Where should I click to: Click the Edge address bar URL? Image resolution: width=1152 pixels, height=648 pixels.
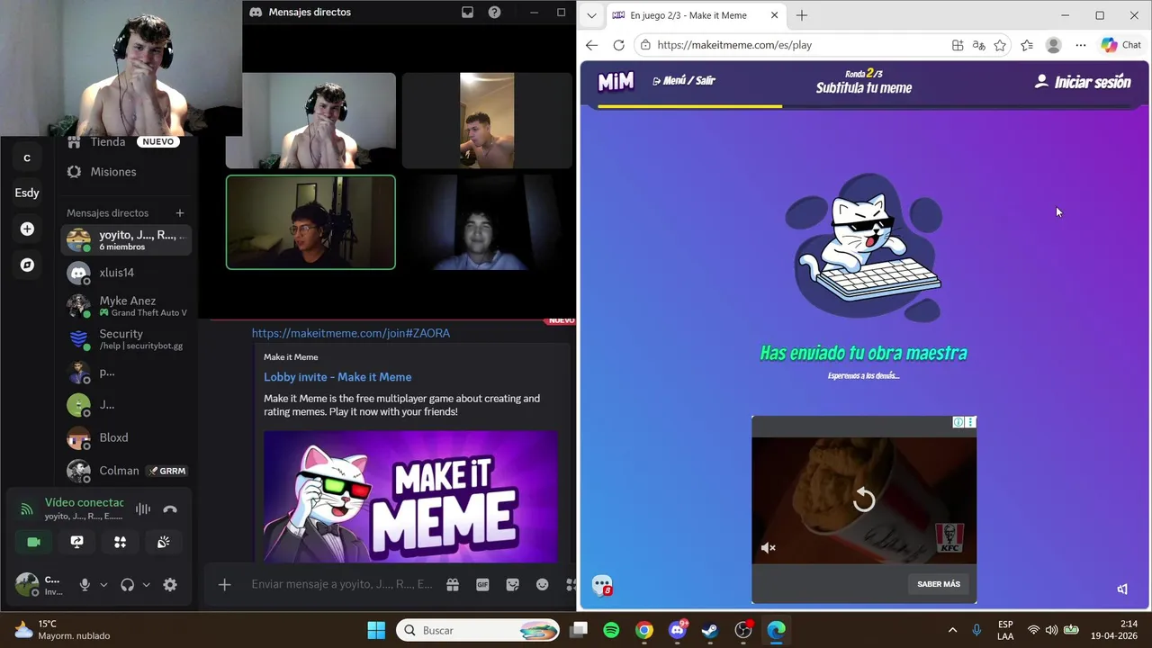coord(734,45)
